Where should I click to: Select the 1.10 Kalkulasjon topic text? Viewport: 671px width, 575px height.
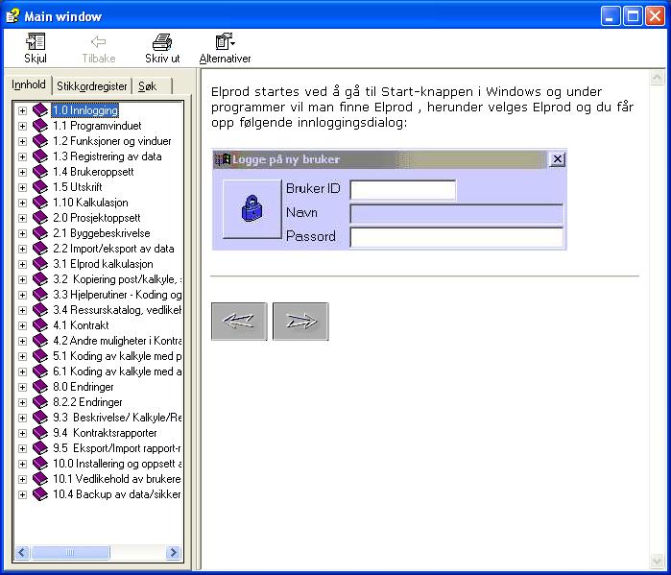pyautogui.click(x=90, y=203)
